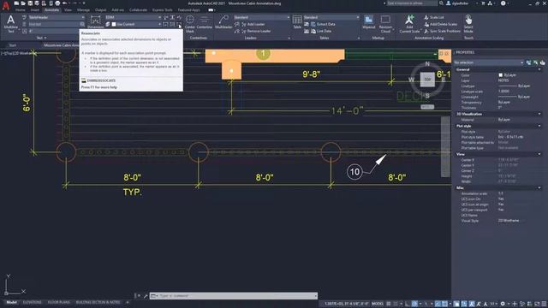The width and height of the screenshot is (548, 308).
Task: Select the Centerline tool
Action: [x=205, y=21]
